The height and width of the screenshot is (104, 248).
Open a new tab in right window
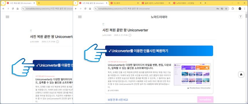pos(205,3)
